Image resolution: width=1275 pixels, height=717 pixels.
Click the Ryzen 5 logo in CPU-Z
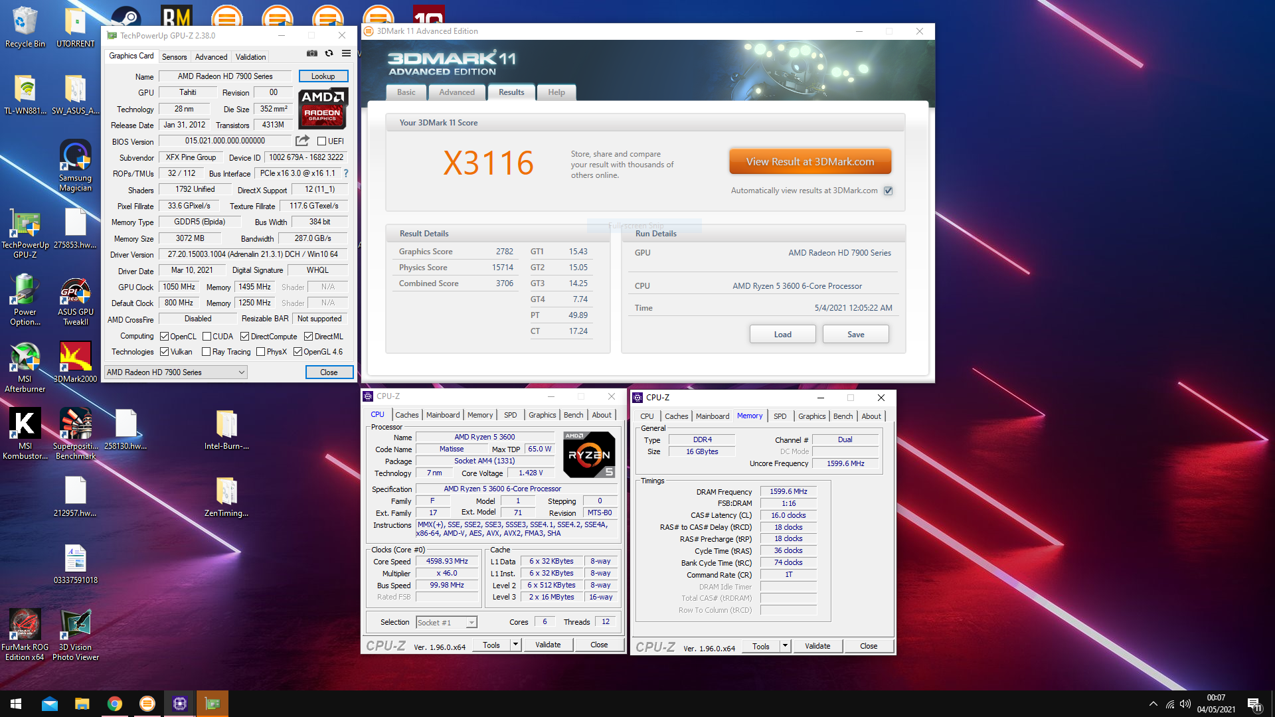click(x=588, y=455)
